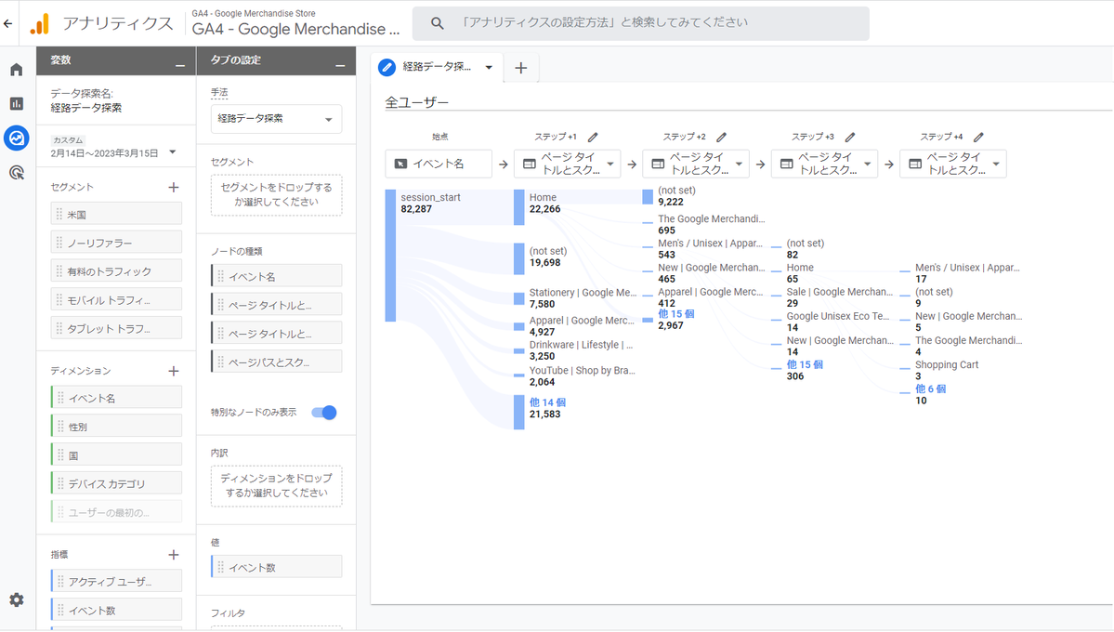The height and width of the screenshot is (632, 1114).
Task: Expand 他 6 個 nodes in step 4
Action: click(930, 388)
